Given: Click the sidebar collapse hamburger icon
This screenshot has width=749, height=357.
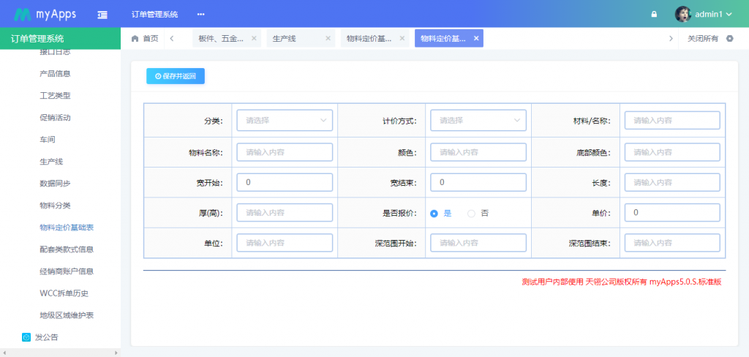Looking at the screenshot, I should click(103, 14).
